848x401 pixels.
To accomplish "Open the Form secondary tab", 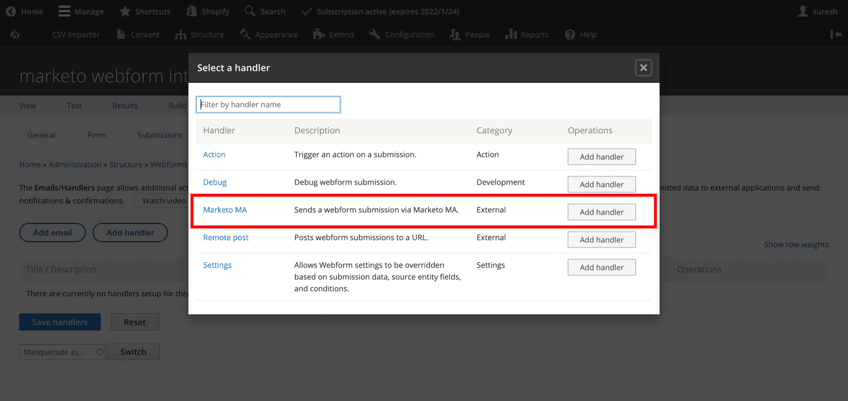I will click(x=97, y=135).
